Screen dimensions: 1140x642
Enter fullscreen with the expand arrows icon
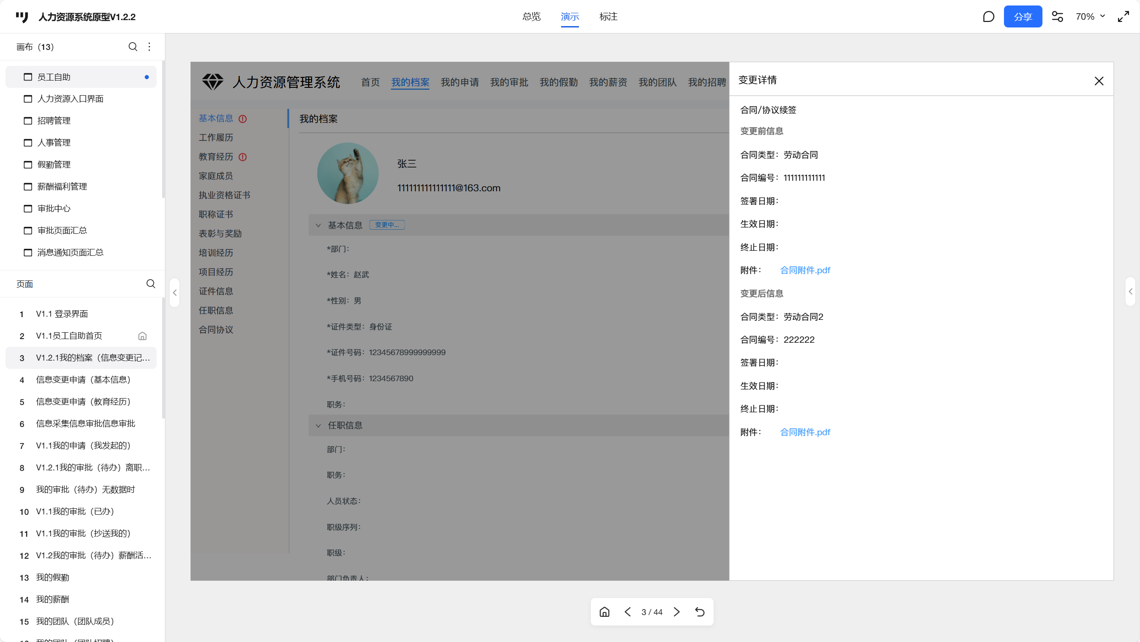(x=1123, y=17)
